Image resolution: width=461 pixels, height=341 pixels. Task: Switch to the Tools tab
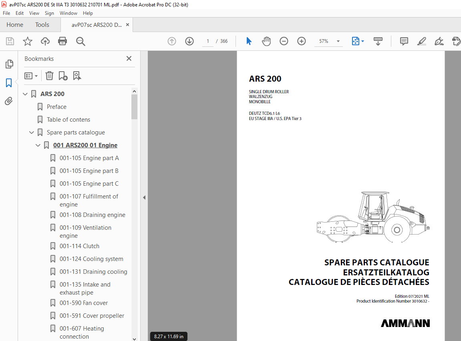pyautogui.click(x=42, y=25)
